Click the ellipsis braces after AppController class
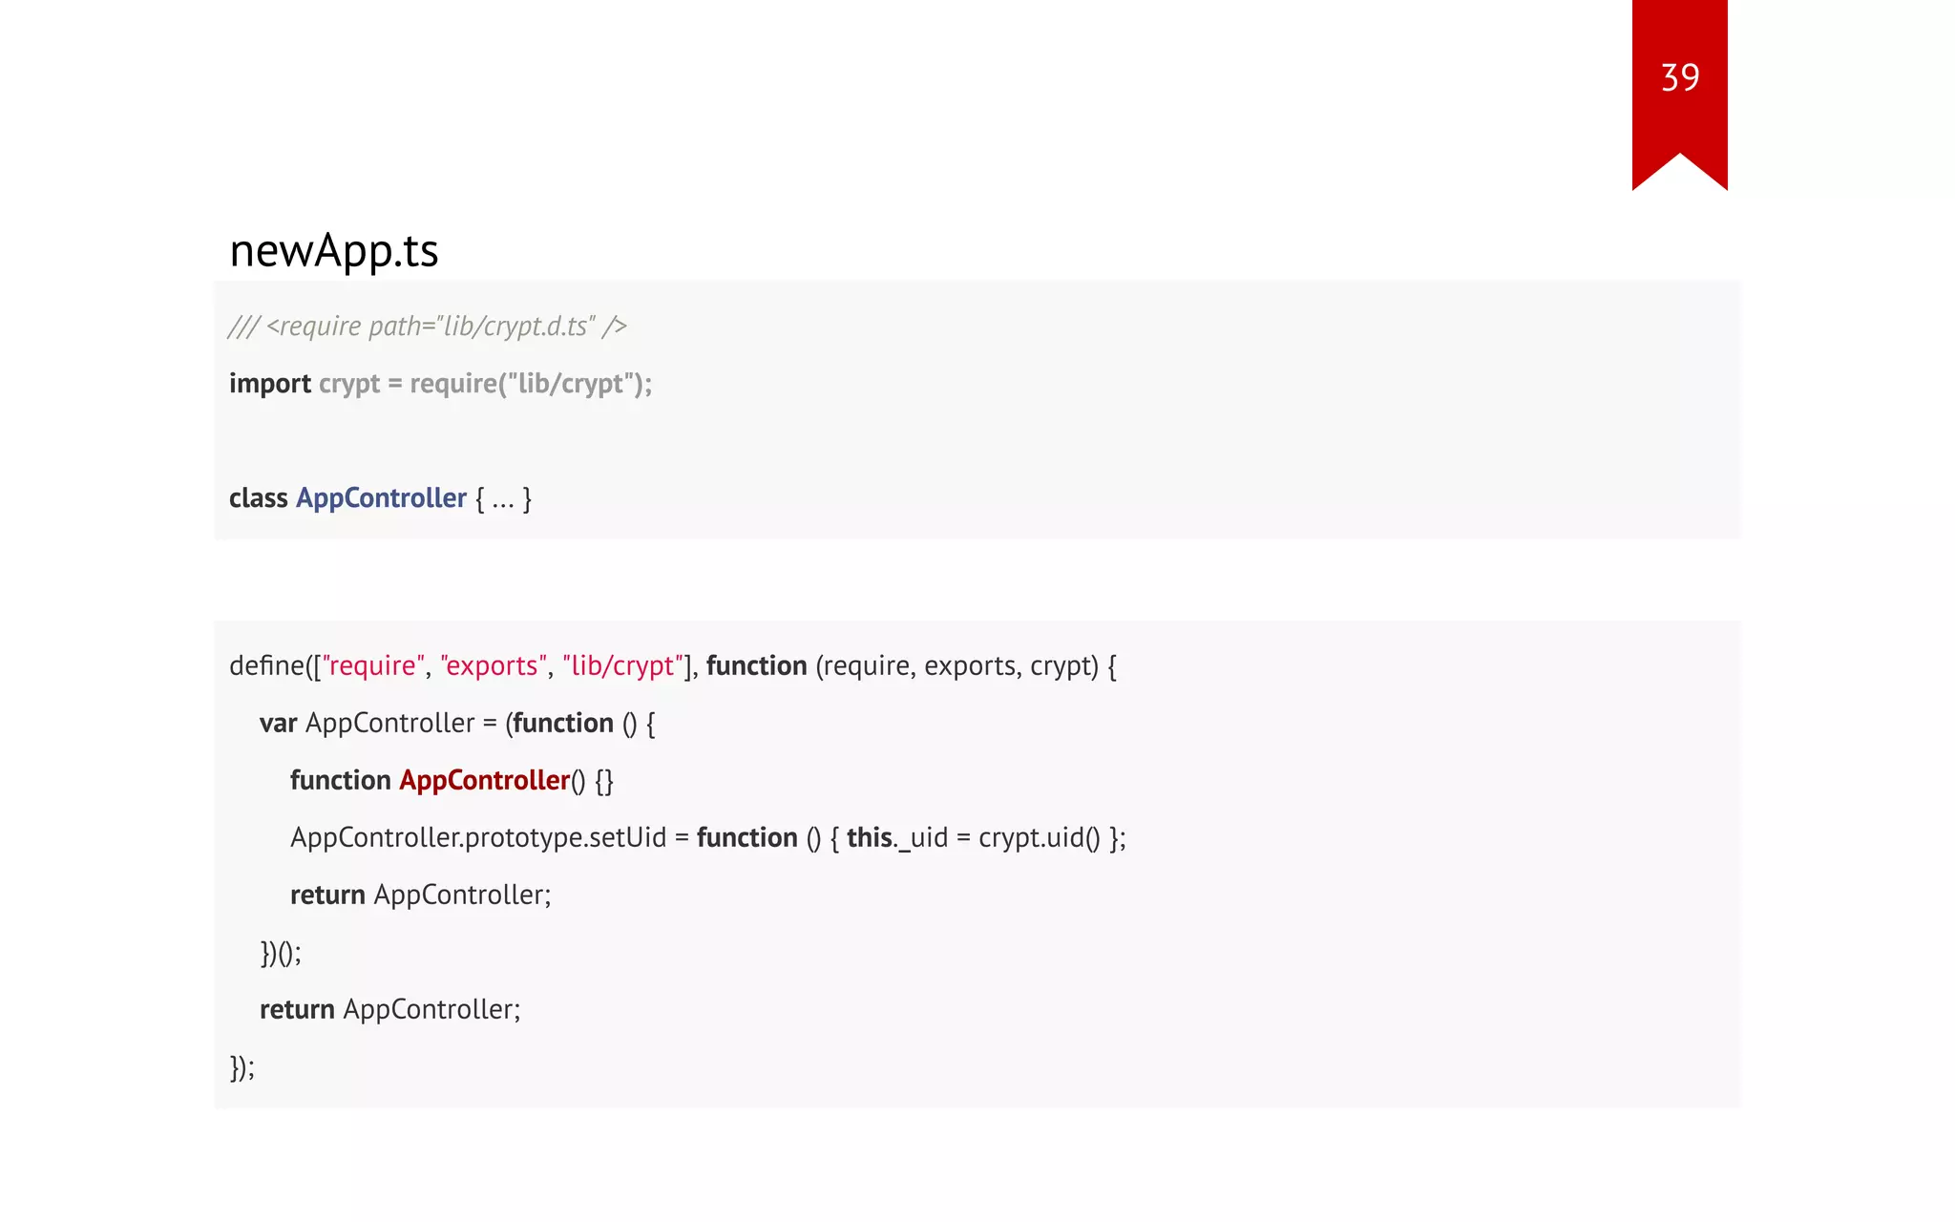This screenshot has height=1222, width=1955. click(503, 498)
